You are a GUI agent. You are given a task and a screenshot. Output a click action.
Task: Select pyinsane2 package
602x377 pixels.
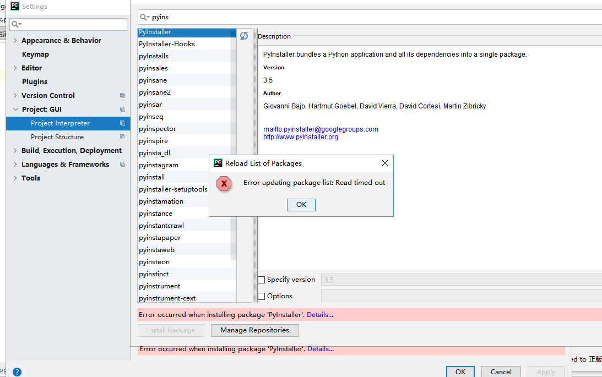coord(187,92)
